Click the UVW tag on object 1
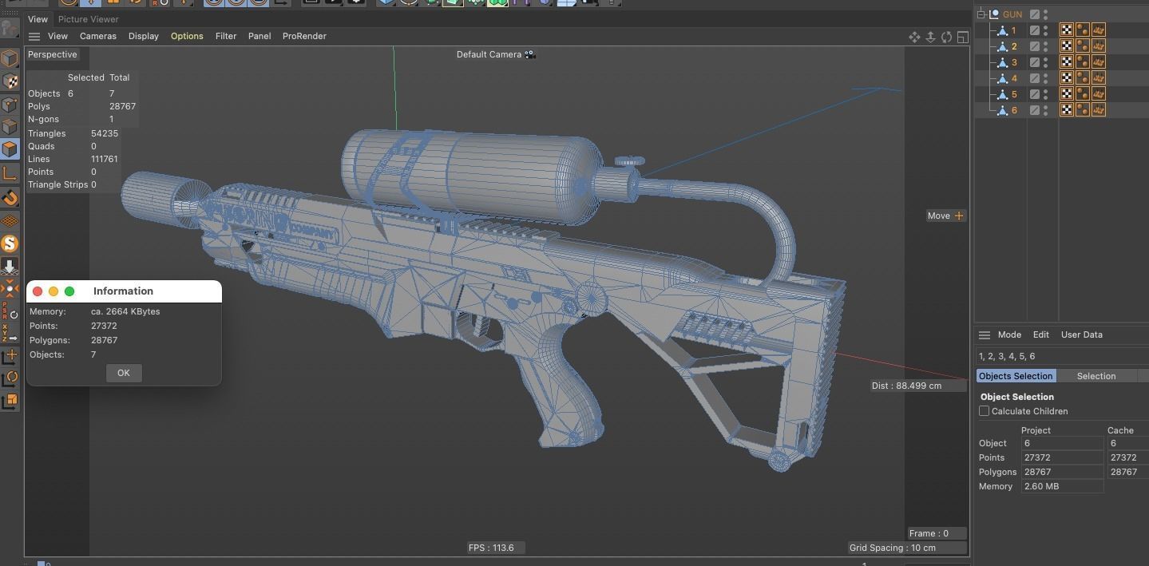Image resolution: width=1149 pixels, height=566 pixels. coord(1066,30)
